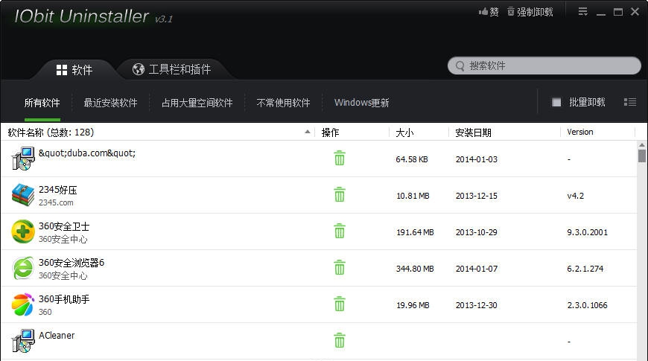The image size is (648, 361).
Task: Sort list by 操作 column header
Action: [352, 132]
